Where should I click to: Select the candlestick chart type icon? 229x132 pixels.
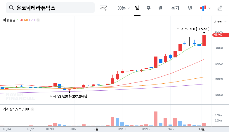(203, 8)
